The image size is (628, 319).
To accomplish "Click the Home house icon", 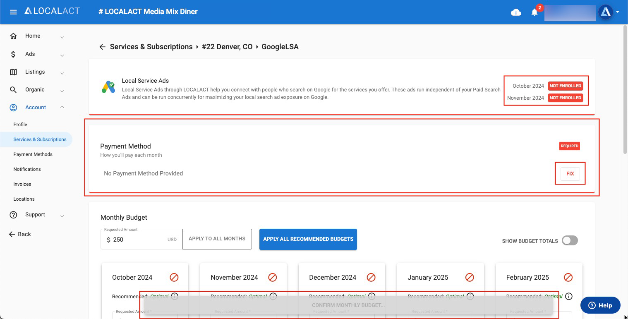I will (x=13, y=36).
